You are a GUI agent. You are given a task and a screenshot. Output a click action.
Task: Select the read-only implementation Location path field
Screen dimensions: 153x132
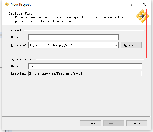pyautogui.click(x=85, y=74)
